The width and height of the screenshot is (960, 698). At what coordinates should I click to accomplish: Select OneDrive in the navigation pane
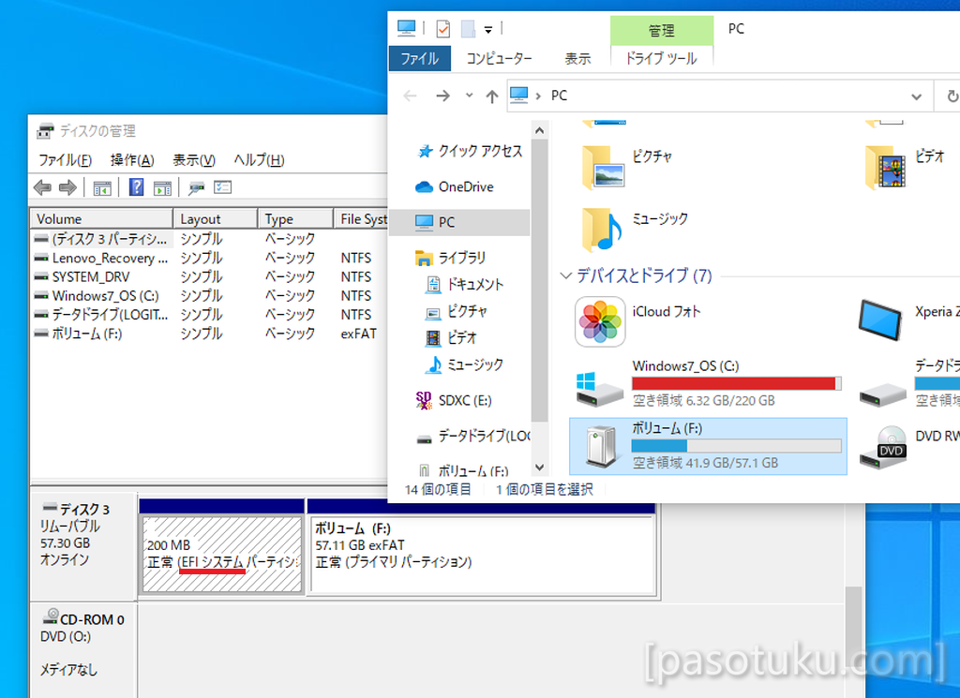pyautogui.click(x=465, y=186)
